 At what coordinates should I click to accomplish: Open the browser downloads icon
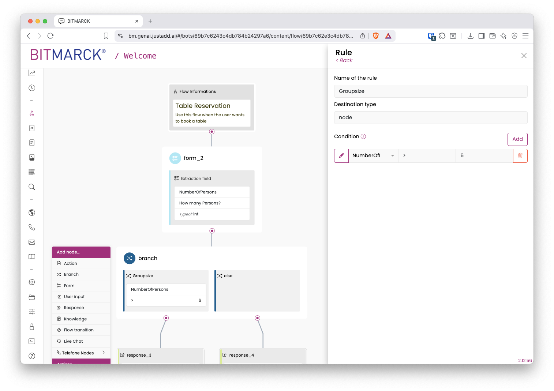tap(471, 36)
